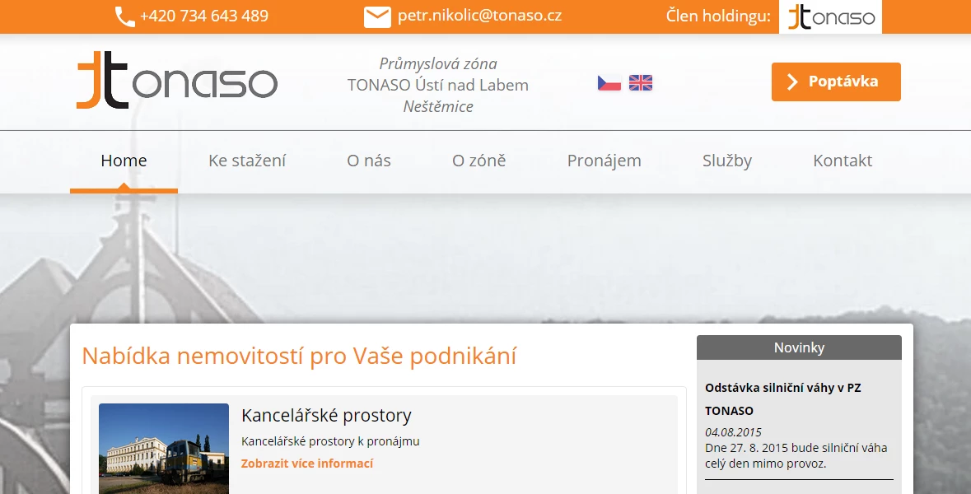Open the office building thumbnail photo
This screenshot has height=494, width=971.
(x=164, y=449)
